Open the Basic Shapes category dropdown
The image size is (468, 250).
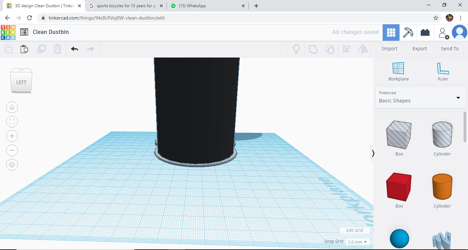[421, 97]
